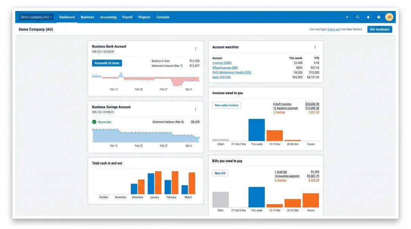Click the plus create-new icon
411x229 pixels.
(347, 17)
